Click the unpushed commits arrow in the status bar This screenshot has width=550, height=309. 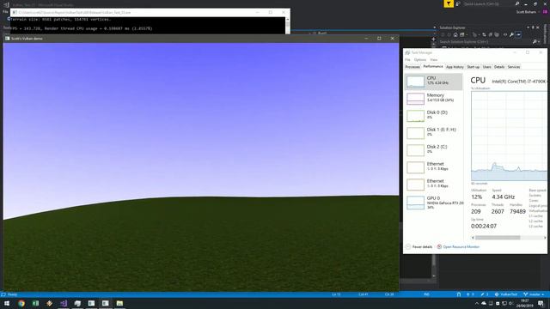click(470, 294)
